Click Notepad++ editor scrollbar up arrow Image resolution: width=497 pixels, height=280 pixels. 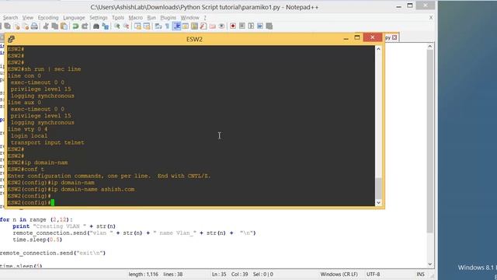pyautogui.click(x=429, y=47)
